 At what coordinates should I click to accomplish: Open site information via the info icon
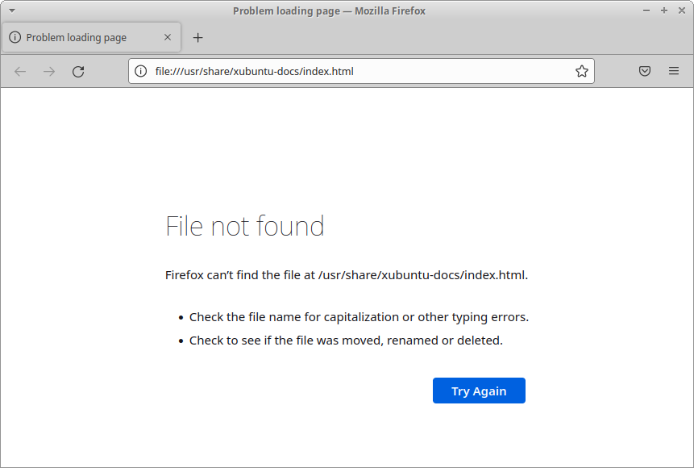(139, 71)
